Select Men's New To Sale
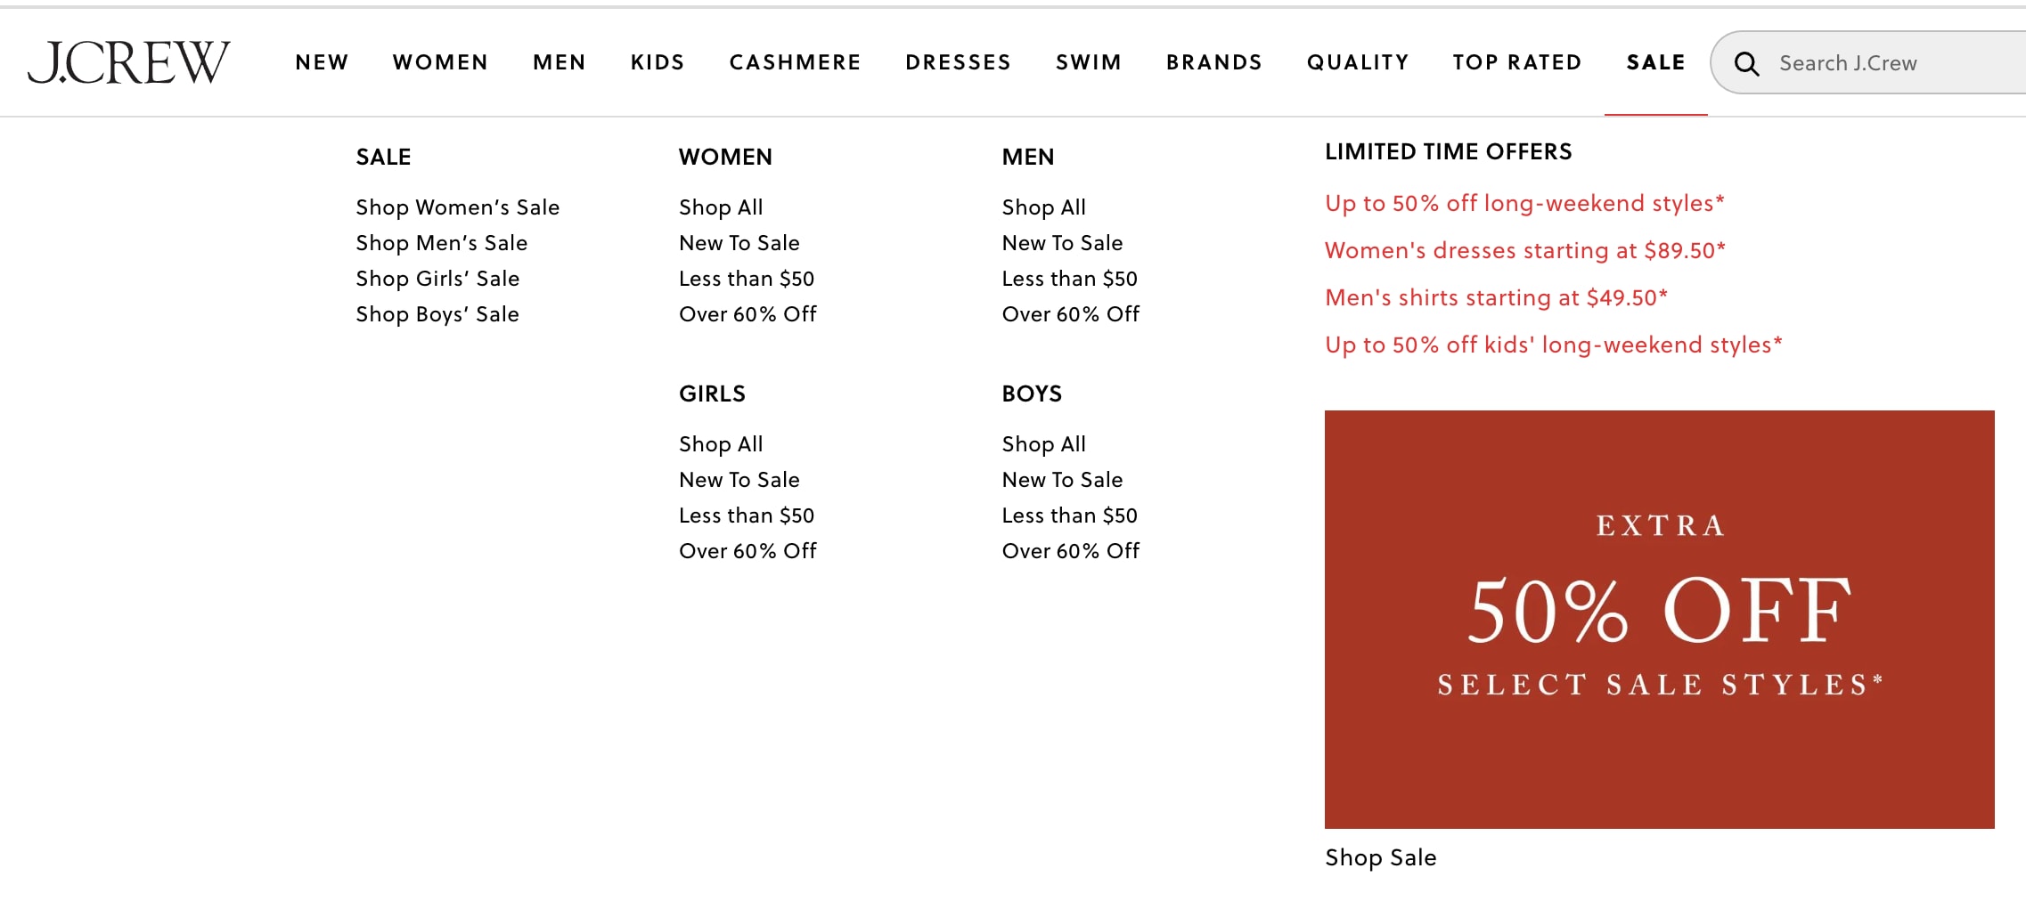 pos(1062,243)
